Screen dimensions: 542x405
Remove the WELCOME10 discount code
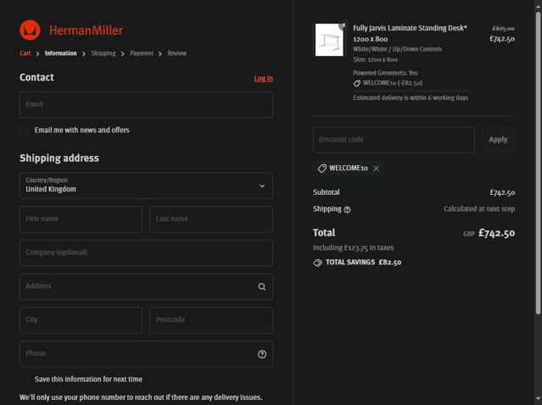376,168
